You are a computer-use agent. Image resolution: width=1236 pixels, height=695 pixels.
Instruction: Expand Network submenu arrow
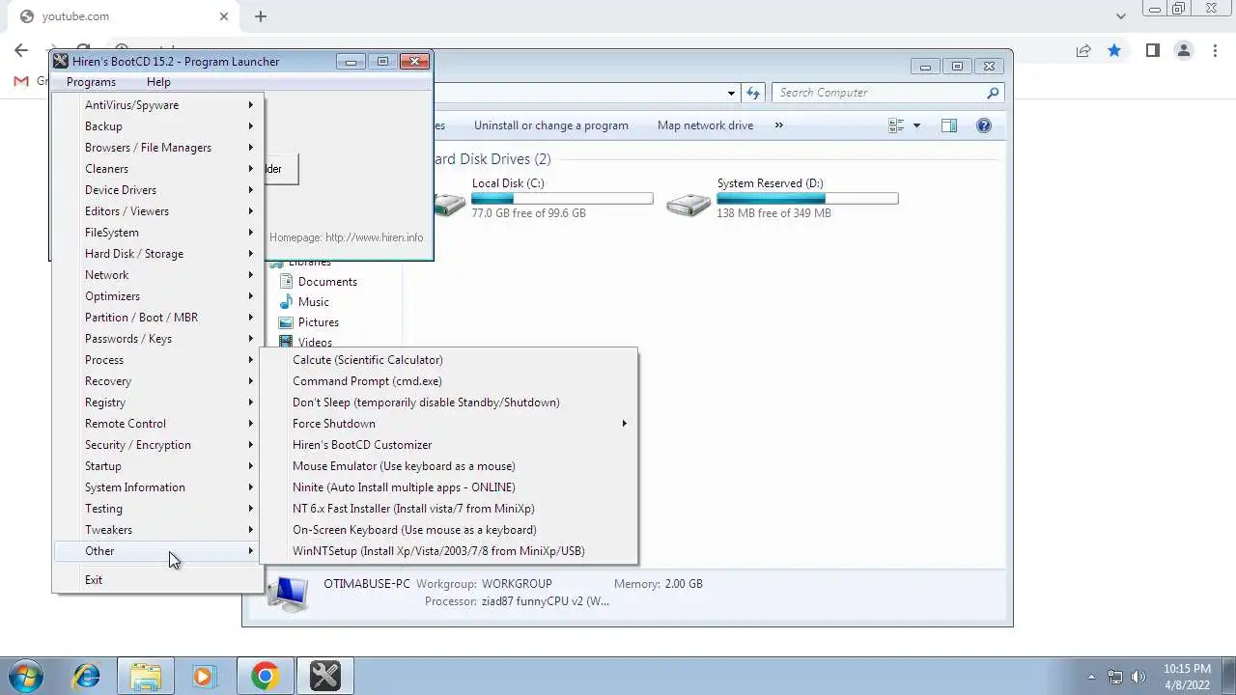coord(250,275)
